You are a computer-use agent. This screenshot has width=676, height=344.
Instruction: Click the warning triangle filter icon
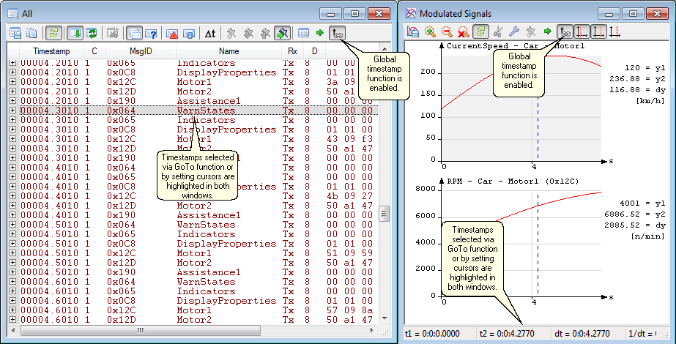pos(171,33)
